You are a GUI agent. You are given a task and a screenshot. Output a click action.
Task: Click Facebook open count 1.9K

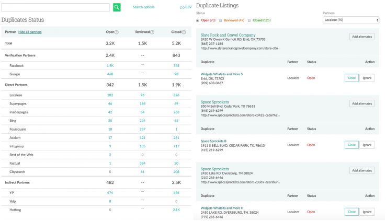point(110,66)
